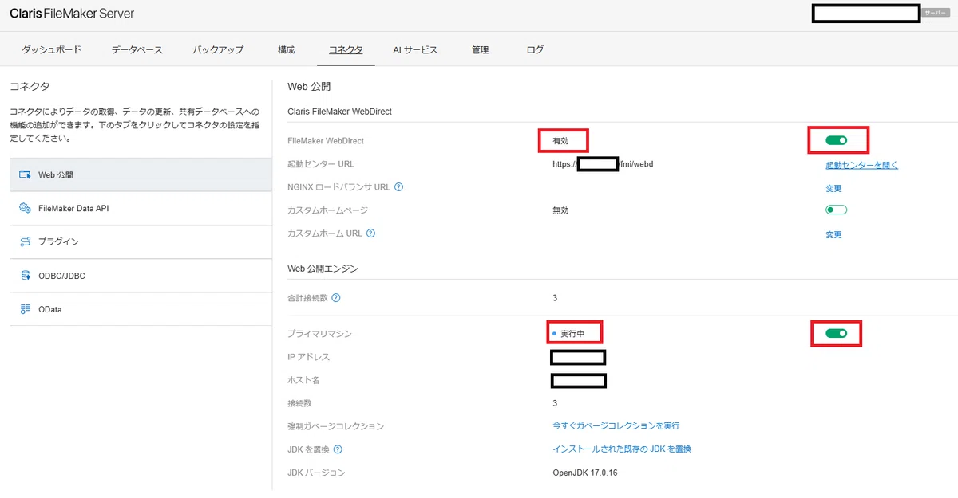The image size is (958, 498).
Task: Click help icon next to 合計接続数
Action: pyautogui.click(x=336, y=298)
